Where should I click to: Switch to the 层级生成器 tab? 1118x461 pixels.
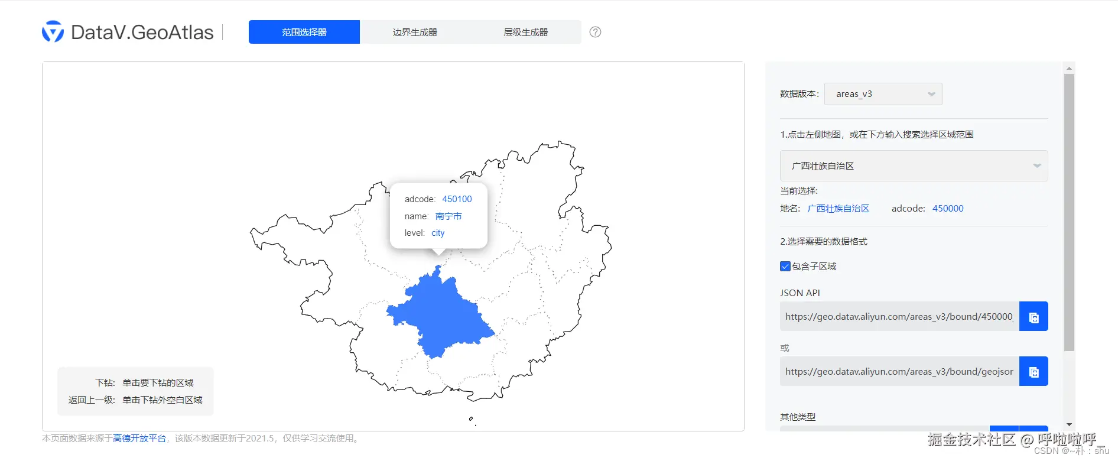coord(526,32)
